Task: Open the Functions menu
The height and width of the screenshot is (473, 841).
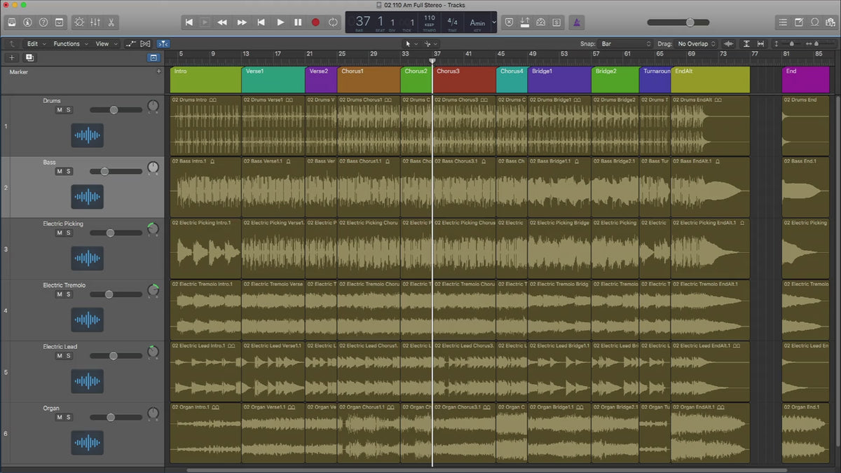Action: click(x=67, y=43)
